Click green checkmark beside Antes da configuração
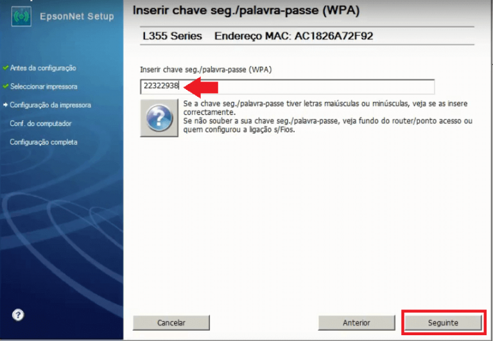This screenshot has width=493, height=341. tap(5, 67)
